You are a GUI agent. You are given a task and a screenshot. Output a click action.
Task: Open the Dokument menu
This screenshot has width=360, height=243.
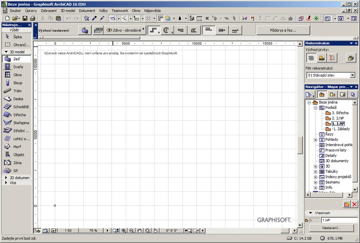(87, 11)
